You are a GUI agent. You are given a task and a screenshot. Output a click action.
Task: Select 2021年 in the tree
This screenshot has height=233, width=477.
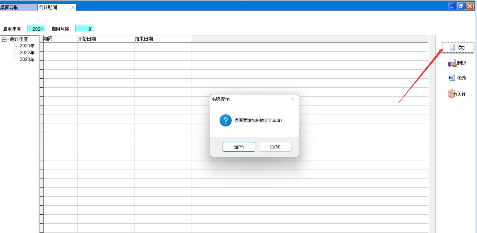click(27, 46)
